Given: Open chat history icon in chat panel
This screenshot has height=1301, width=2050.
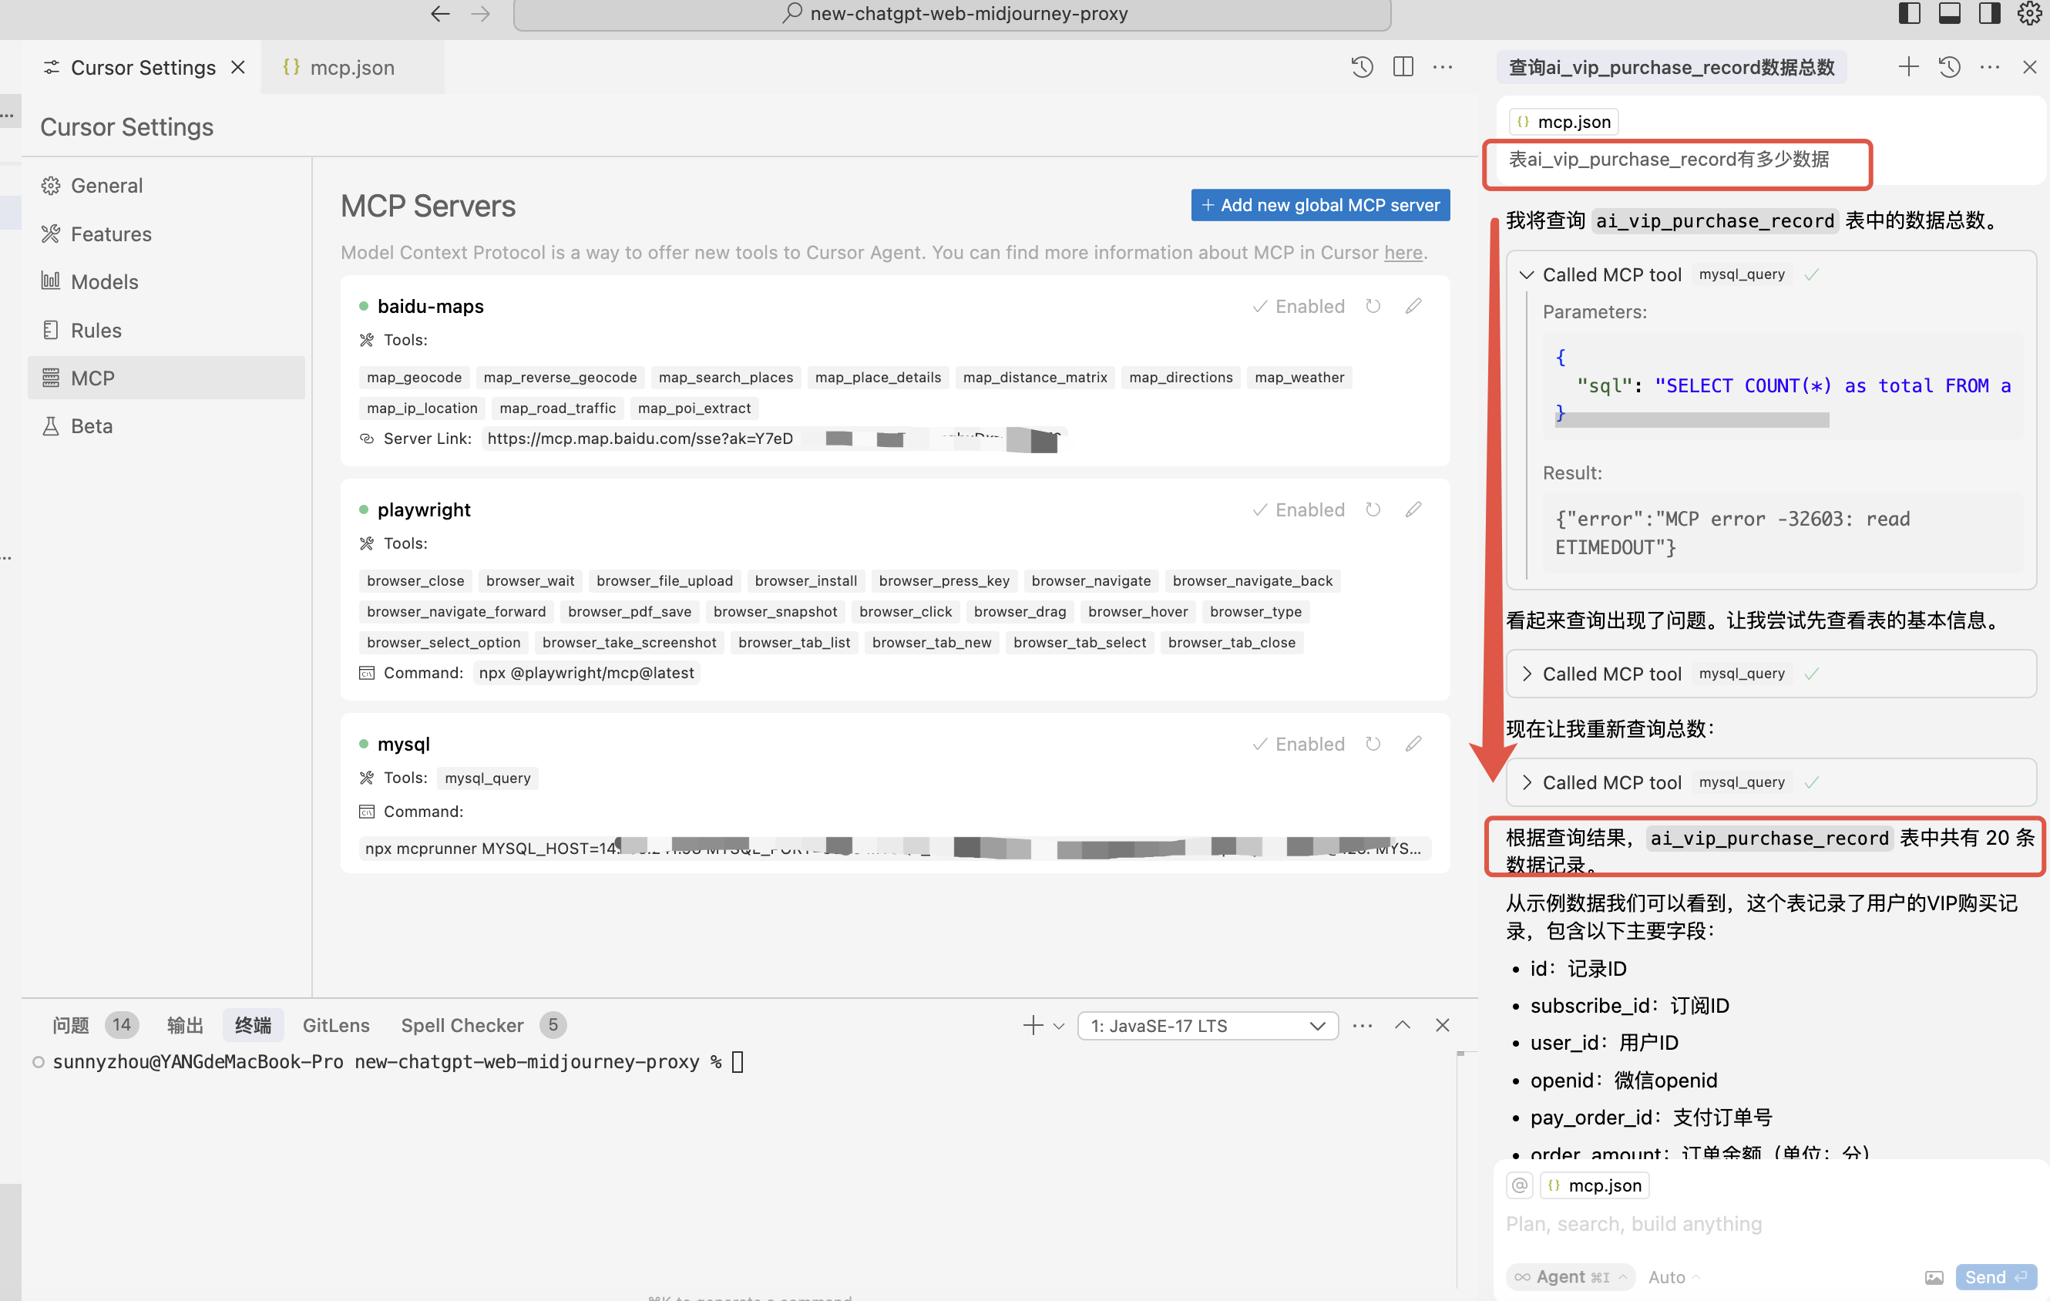Looking at the screenshot, I should (1950, 67).
